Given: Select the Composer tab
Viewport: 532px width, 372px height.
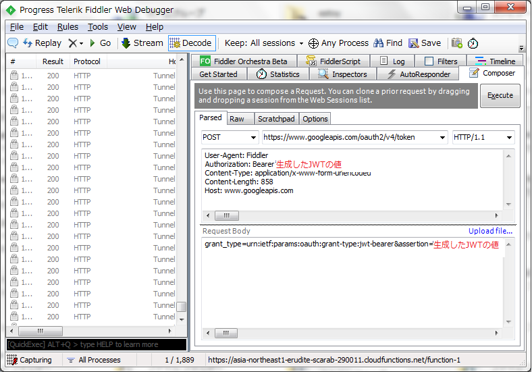Looking at the screenshot, I should (x=491, y=73).
